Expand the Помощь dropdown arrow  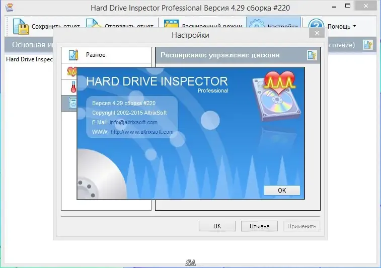[x=354, y=26]
